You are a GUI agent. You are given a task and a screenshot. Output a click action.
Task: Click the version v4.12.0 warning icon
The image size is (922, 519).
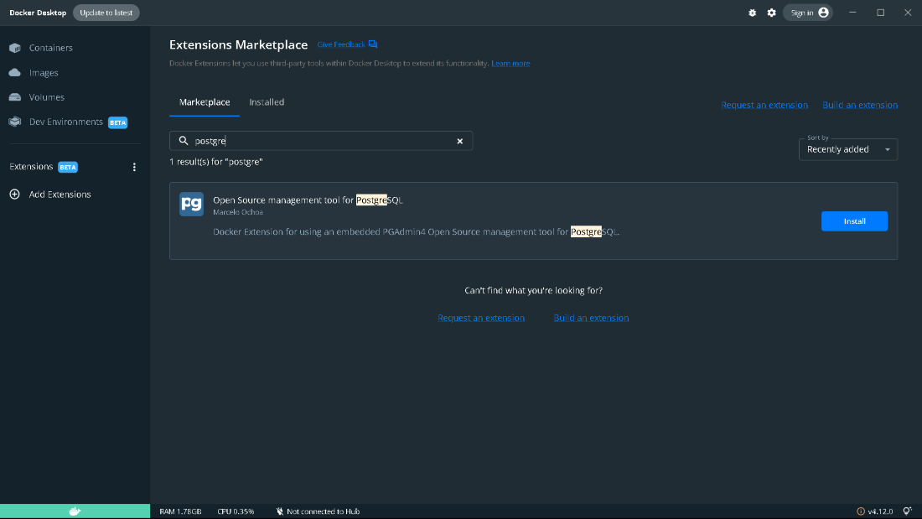[860, 511]
